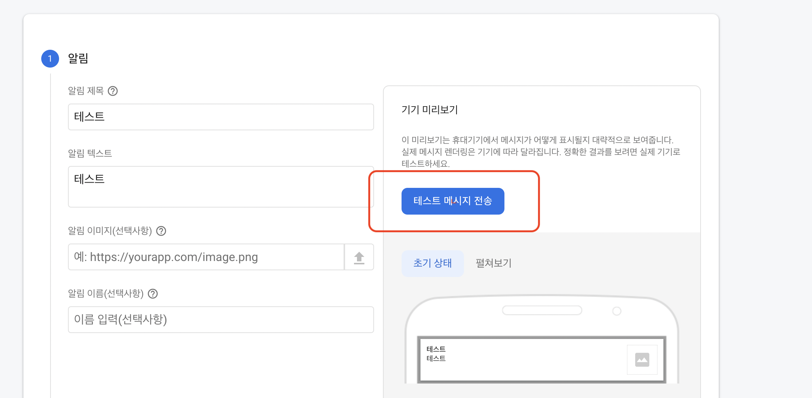Click help icon next to 알림 제목
Viewport: 812px width, 398px height.
pyautogui.click(x=113, y=91)
